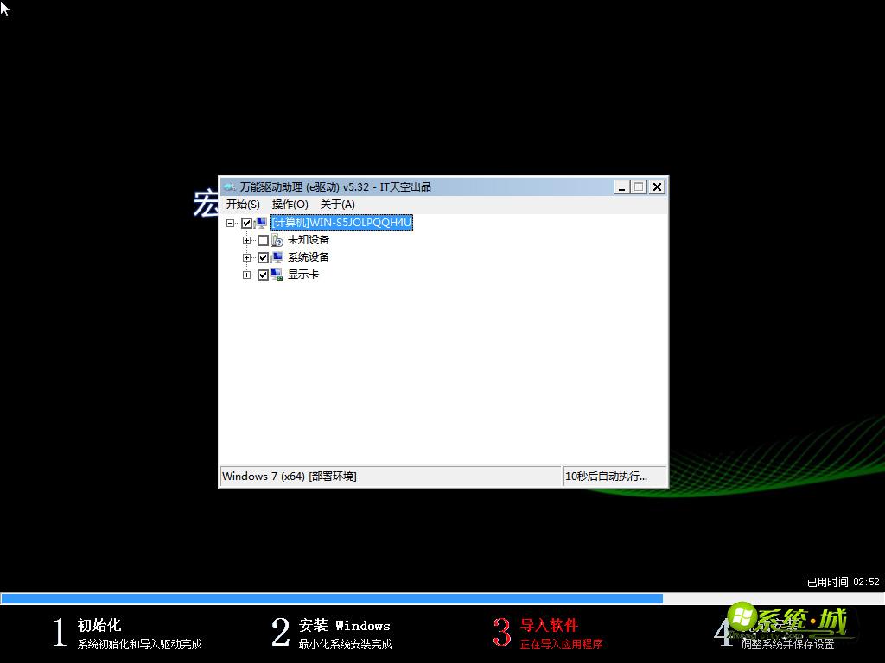Click the 10秒后自动执行 countdown text

coord(605,476)
